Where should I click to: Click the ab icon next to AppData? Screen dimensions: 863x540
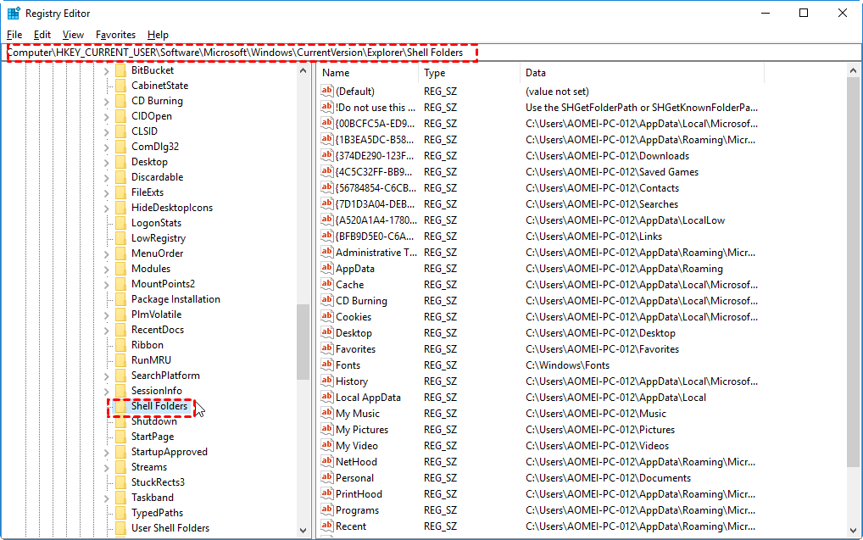tap(327, 268)
